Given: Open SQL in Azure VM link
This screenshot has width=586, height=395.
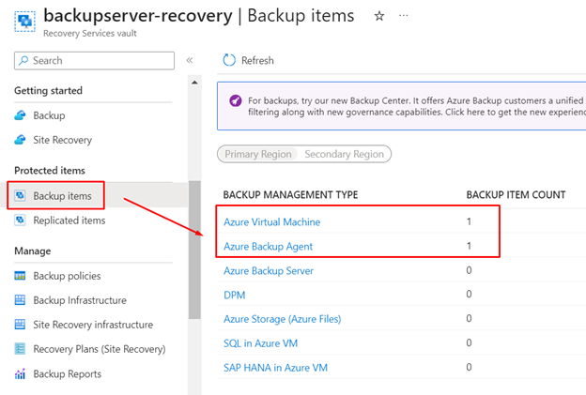Looking at the screenshot, I should 260,343.
